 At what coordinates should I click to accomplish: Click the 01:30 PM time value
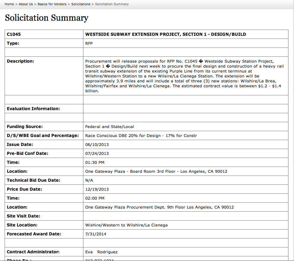(95, 163)
